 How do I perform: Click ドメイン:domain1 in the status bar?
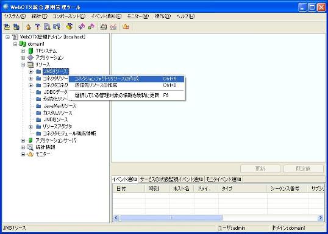288,228
